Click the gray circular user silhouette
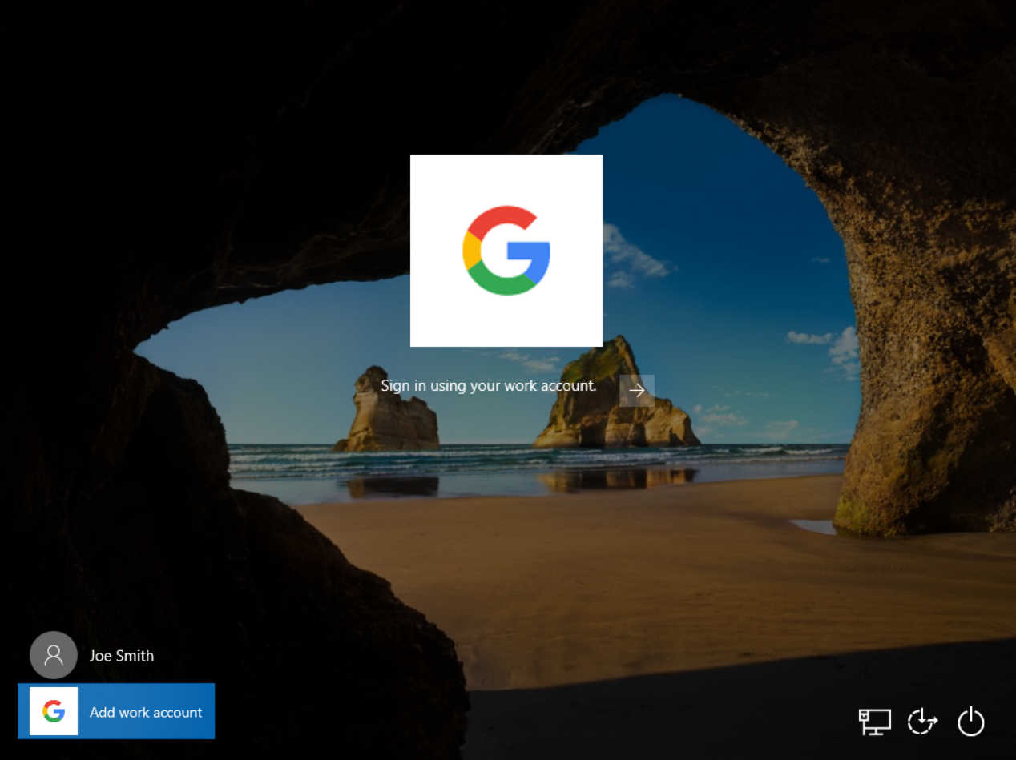This screenshot has width=1016, height=760. [x=53, y=655]
